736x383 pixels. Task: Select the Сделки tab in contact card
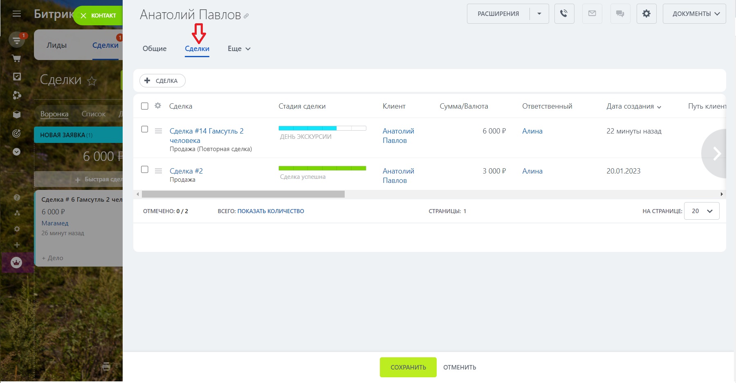click(x=197, y=49)
